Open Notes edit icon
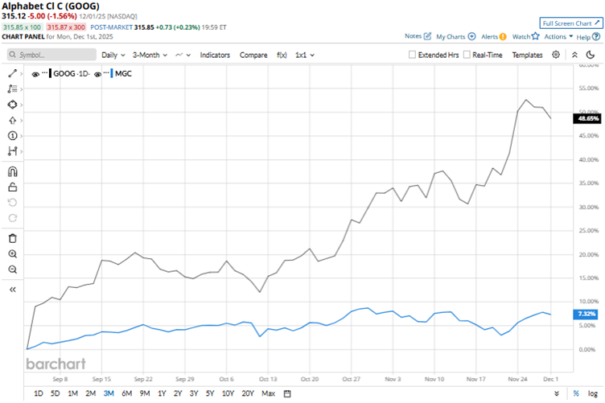 coord(427,36)
